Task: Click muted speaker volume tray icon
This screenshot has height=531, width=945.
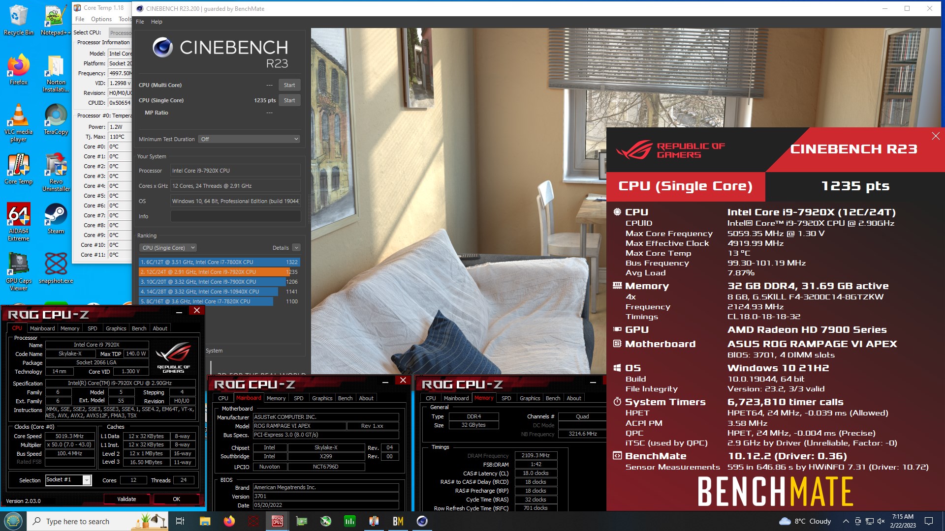Action: [881, 521]
